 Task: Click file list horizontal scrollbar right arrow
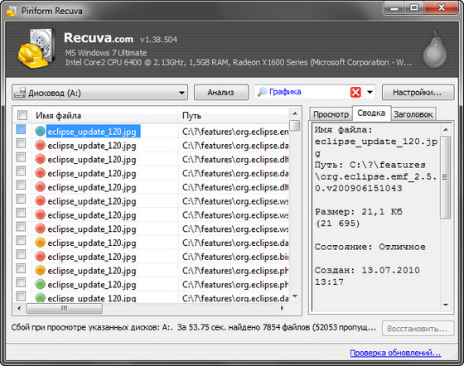[x=282, y=308]
